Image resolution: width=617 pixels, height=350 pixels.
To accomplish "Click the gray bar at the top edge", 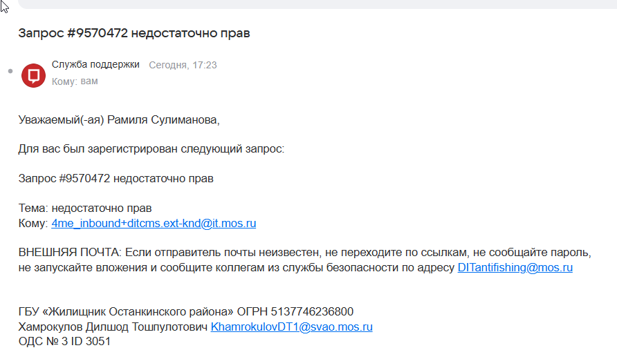I will tap(317, 4).
